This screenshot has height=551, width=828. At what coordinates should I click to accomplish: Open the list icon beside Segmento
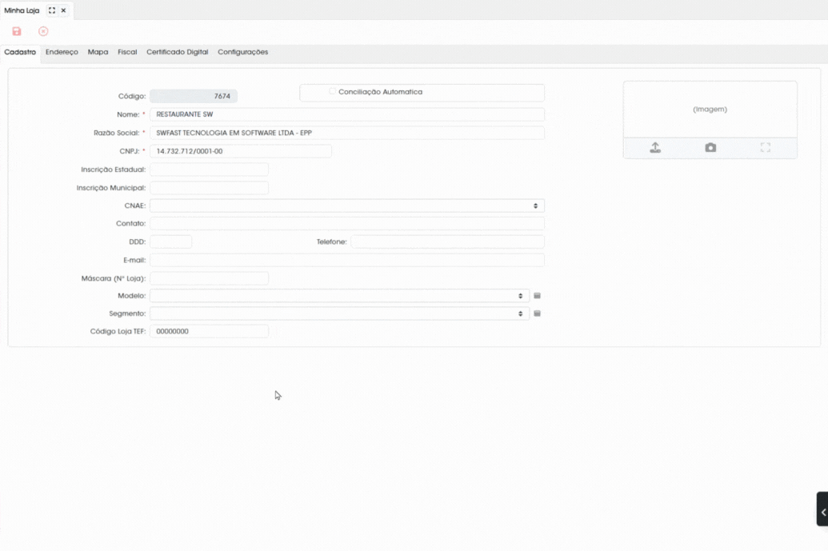(x=537, y=314)
